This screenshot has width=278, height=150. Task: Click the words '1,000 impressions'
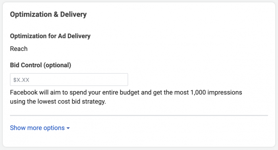216,93
